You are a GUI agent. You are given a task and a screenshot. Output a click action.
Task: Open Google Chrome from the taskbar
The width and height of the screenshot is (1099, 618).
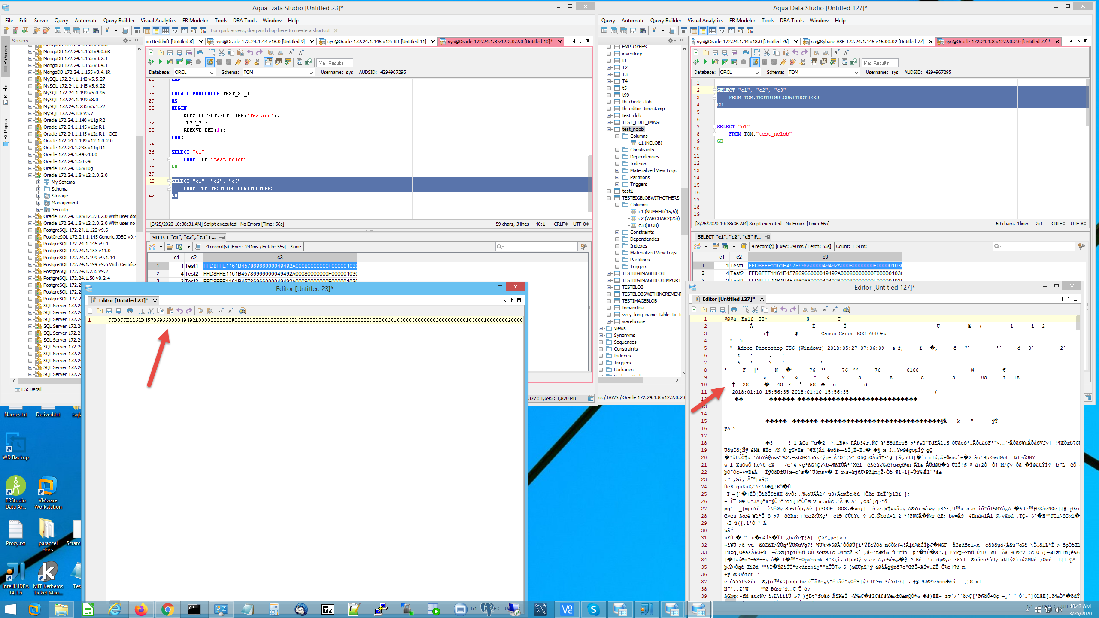tap(167, 609)
